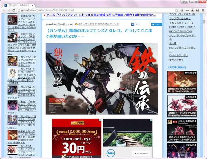Click the main 鉄の伝承 Gundam Barbatos image
This screenshot has height=159, width=207.
point(101,79)
